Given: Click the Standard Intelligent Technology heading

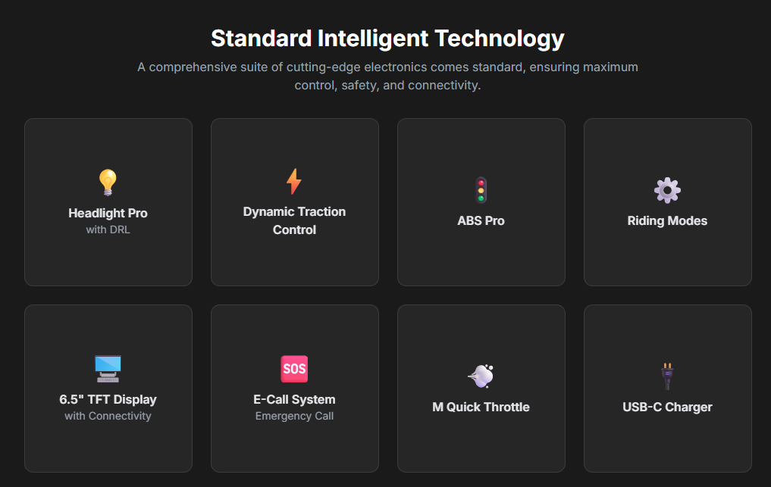Looking at the screenshot, I should (387, 38).
